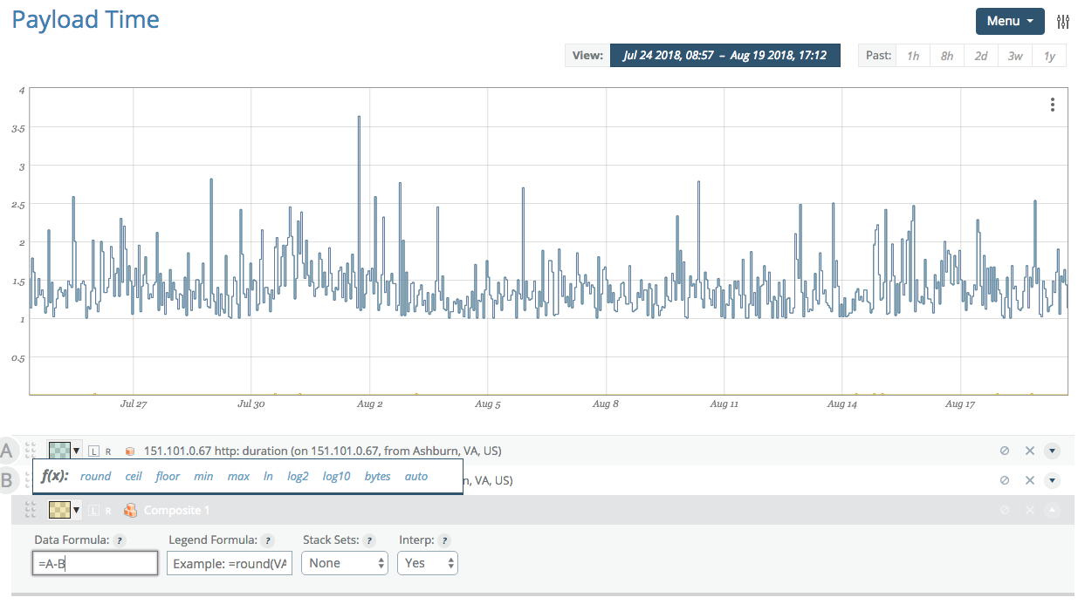Open the Stack Sets dropdown
Viewport: 1085px width, 604px height.
(344, 563)
